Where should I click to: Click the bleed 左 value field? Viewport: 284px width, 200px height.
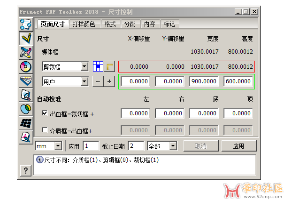click(135, 113)
